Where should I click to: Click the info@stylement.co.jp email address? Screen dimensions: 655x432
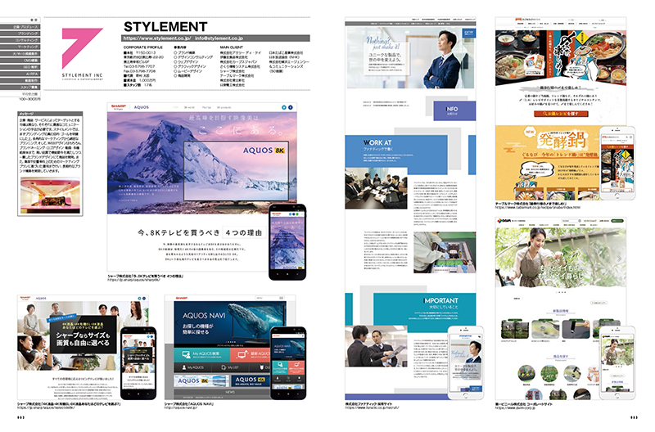219,38
